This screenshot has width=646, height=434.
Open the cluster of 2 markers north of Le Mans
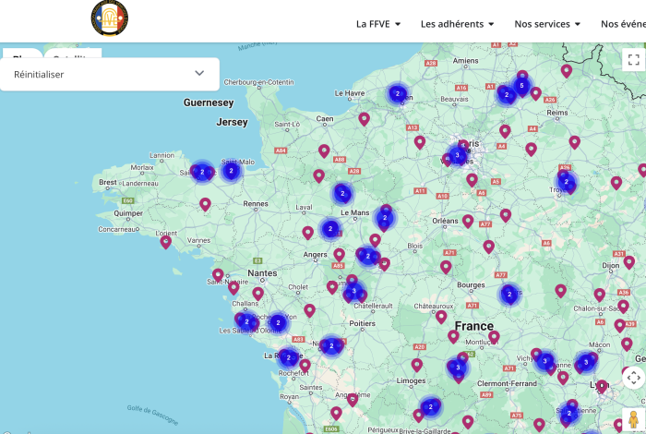point(342,193)
